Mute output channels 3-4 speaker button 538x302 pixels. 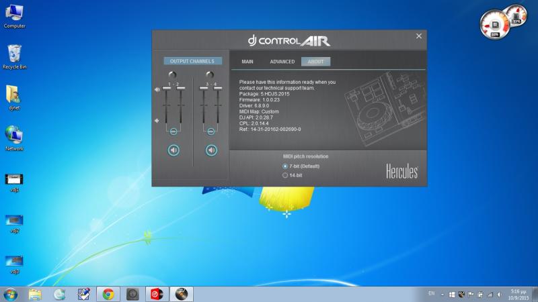pos(210,150)
